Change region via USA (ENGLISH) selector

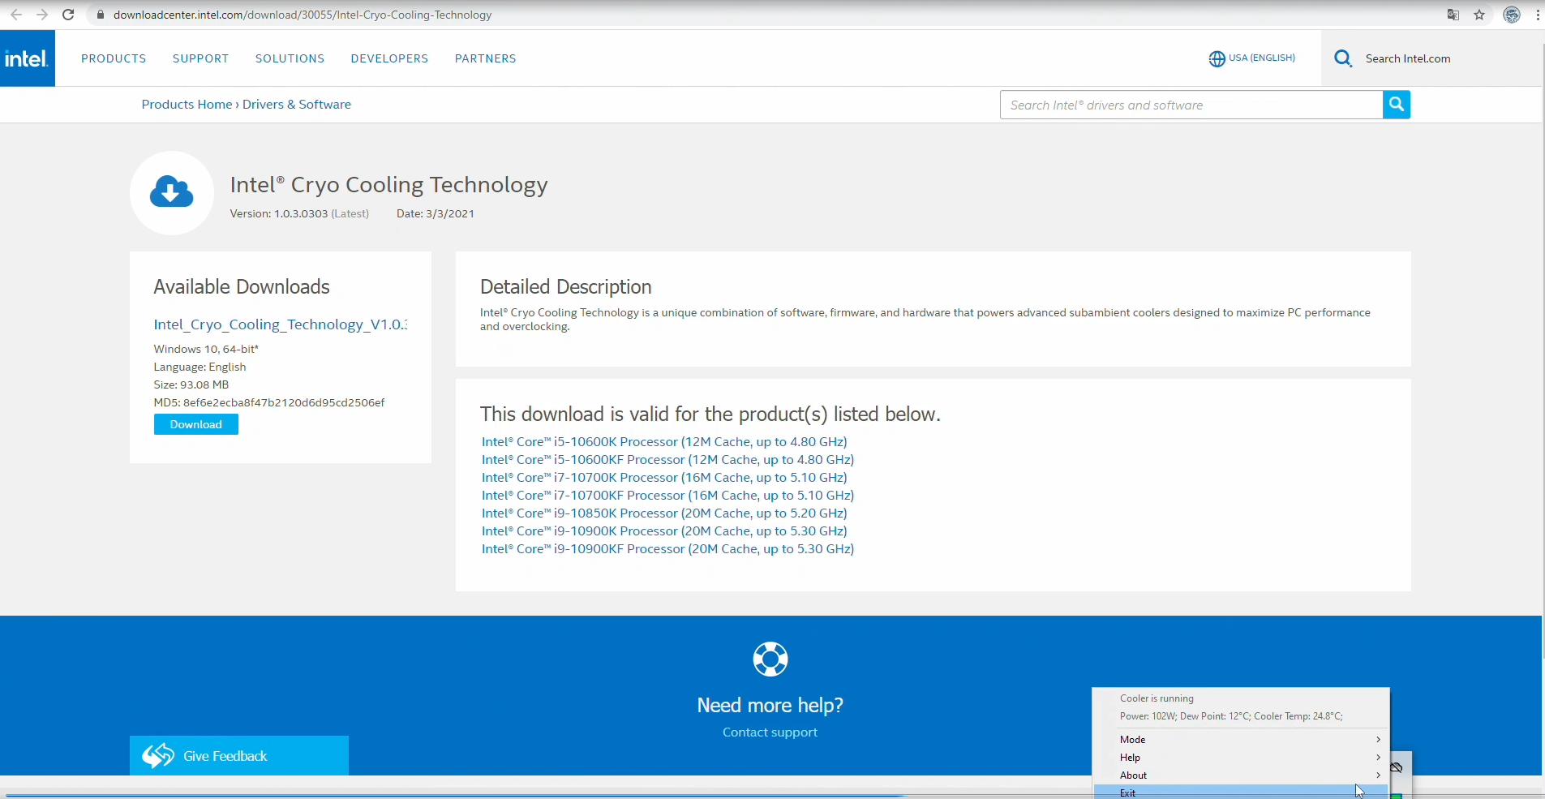[x=1251, y=58]
